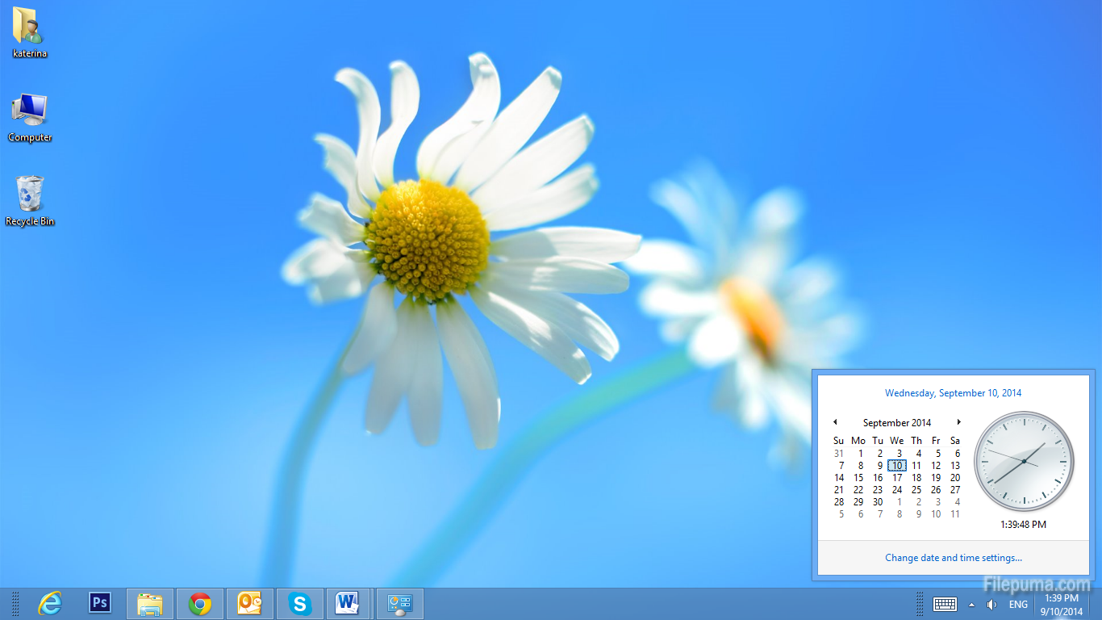Open Skype from the taskbar
The image size is (1102, 620).
300,604
